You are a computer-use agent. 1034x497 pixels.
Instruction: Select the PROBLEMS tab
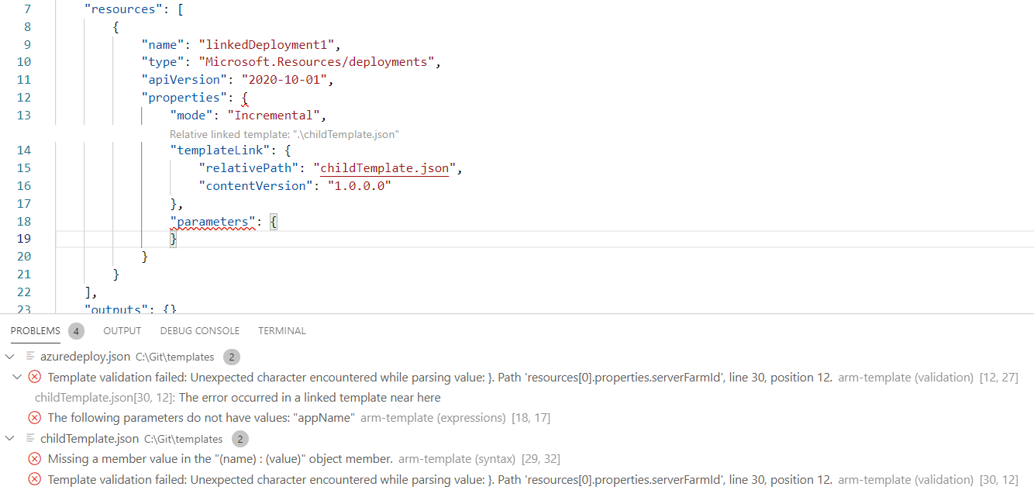[x=36, y=331]
